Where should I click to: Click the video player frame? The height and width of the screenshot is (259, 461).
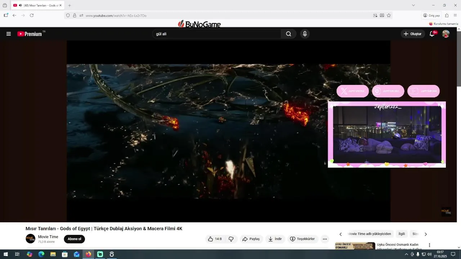point(228,131)
